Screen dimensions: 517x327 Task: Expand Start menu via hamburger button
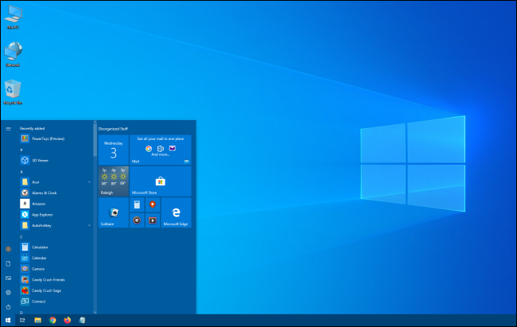pyautogui.click(x=8, y=128)
